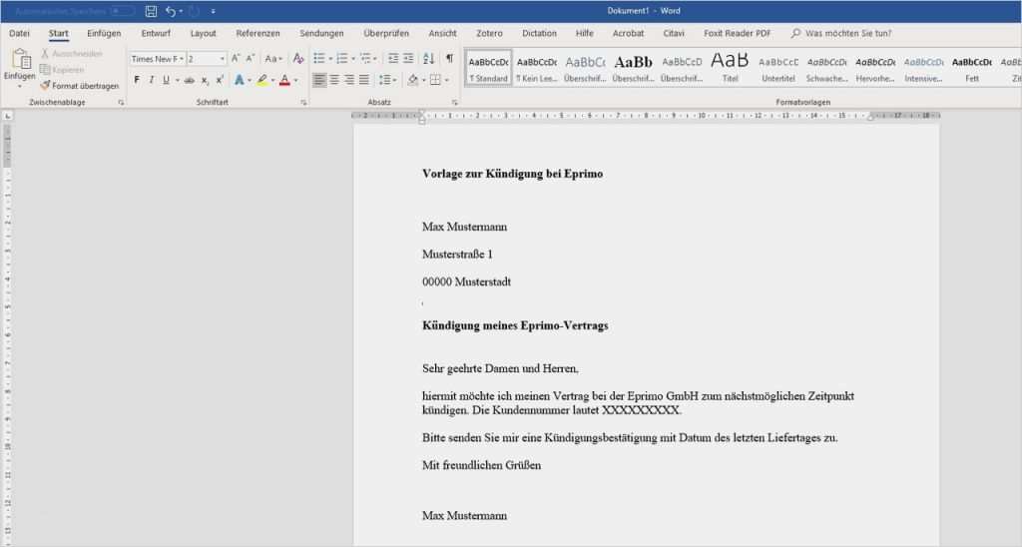Apply the subscript formatting icon
Screen dimensions: 1022x547
coord(205,80)
